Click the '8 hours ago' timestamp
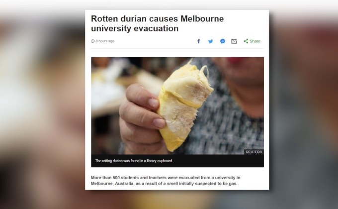The width and height of the screenshot is (338, 209). click(105, 41)
